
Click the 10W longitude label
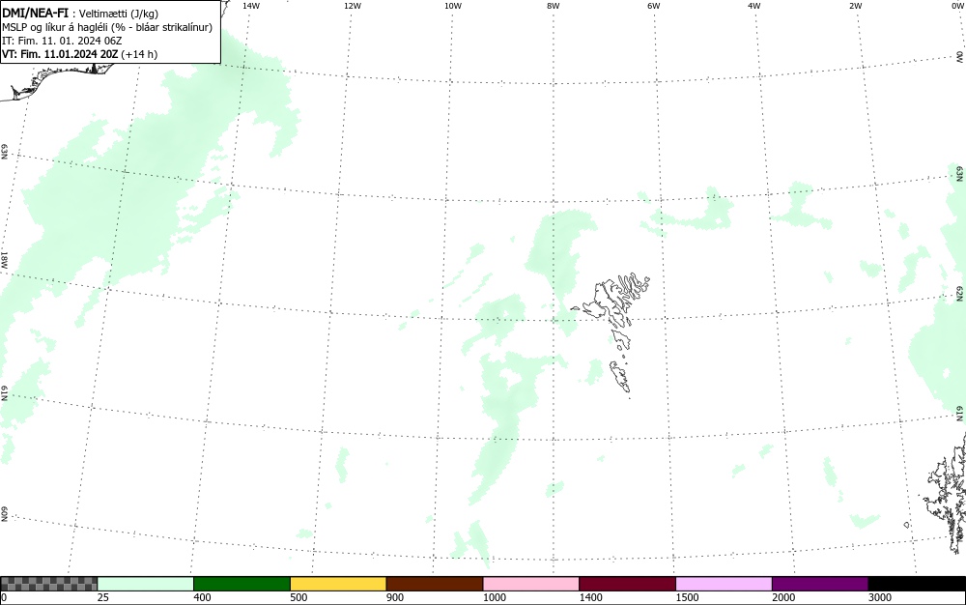point(453,6)
